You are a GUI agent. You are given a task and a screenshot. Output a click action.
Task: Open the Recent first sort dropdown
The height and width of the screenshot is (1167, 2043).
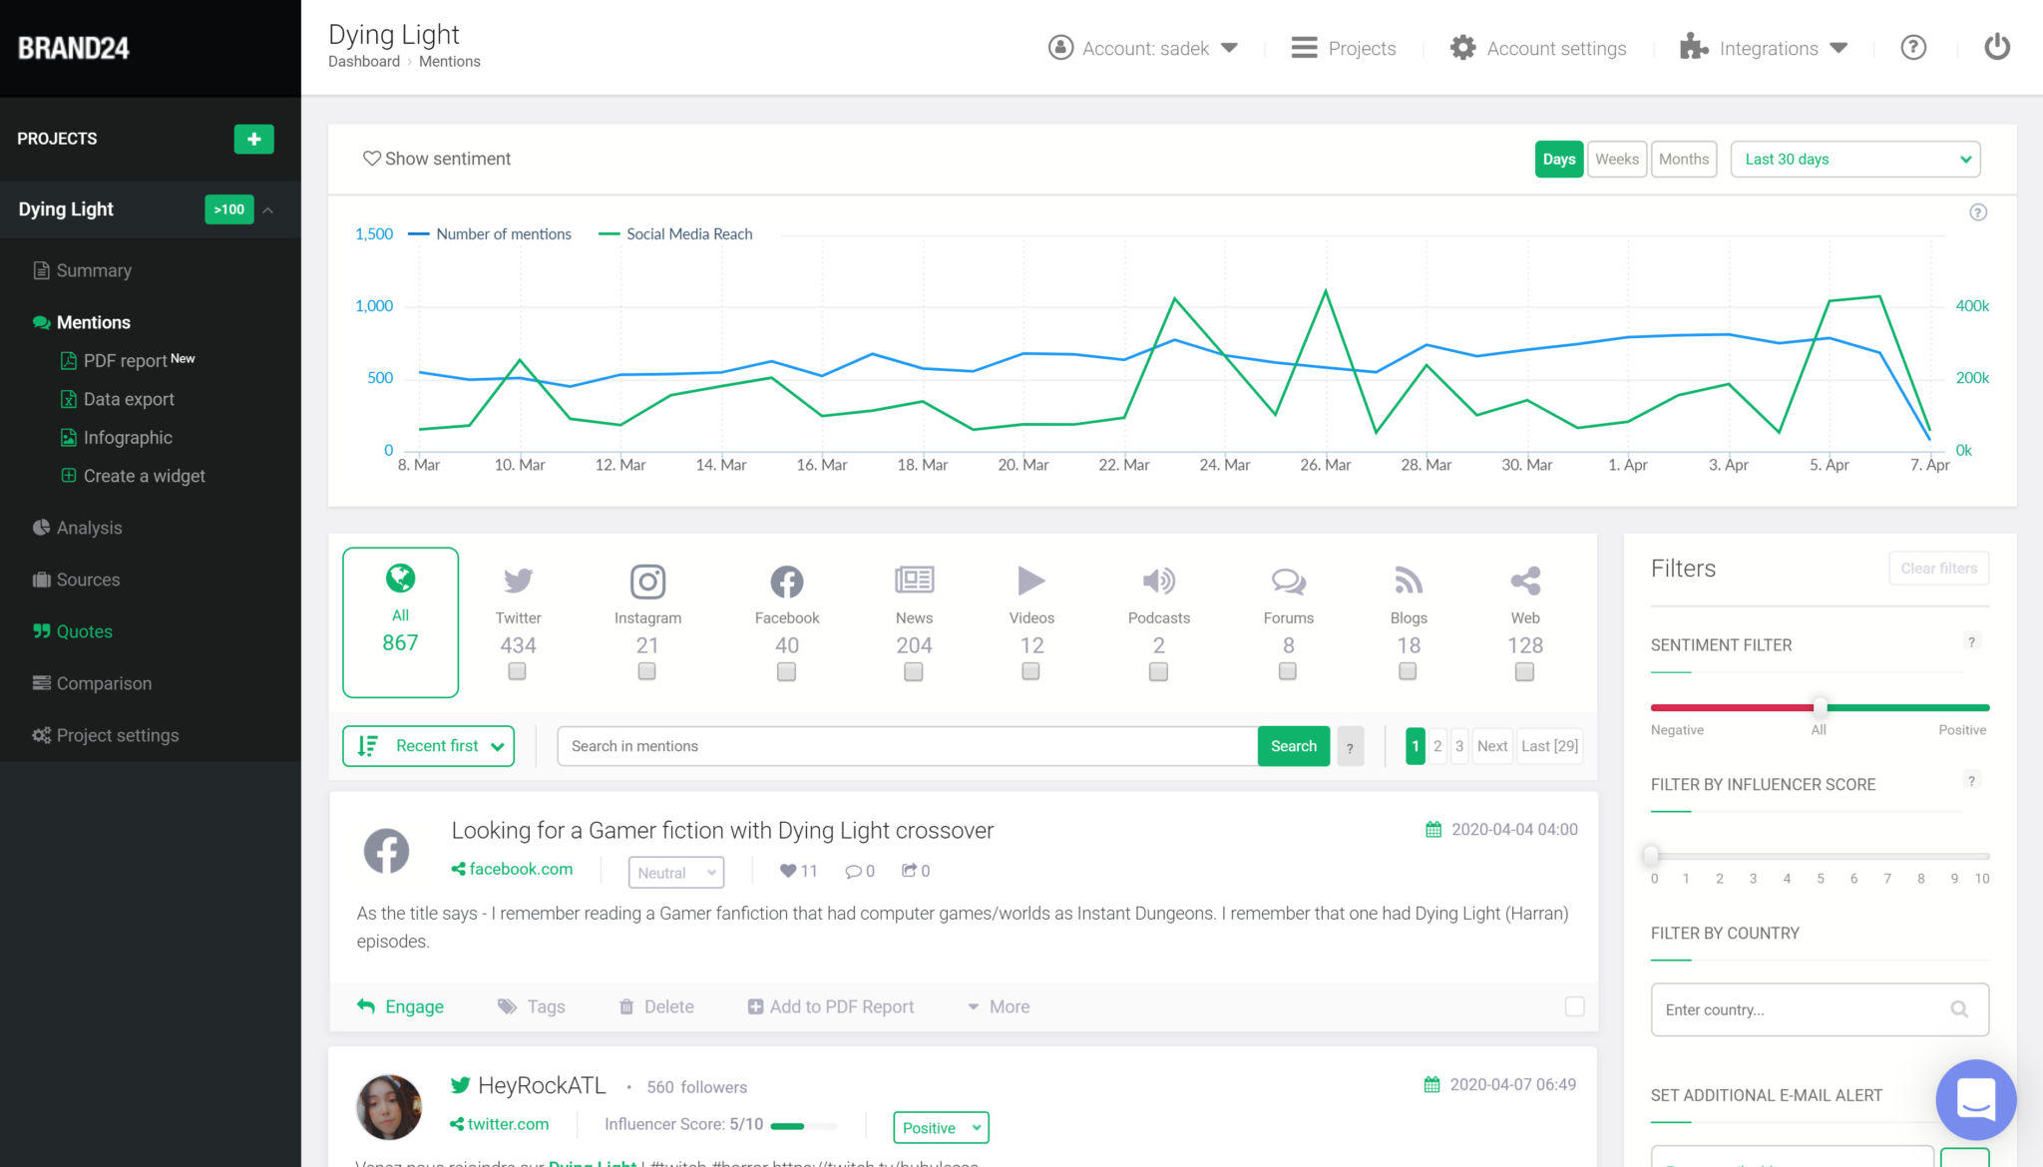coord(429,746)
